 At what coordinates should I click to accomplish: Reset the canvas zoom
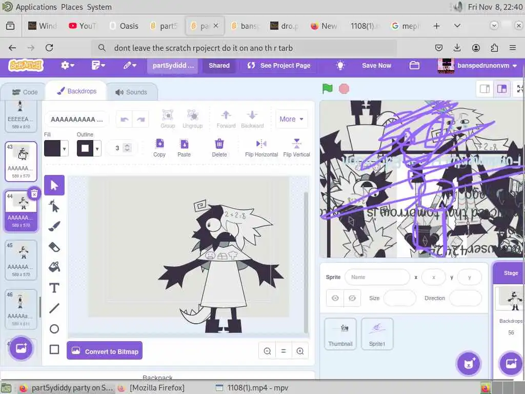coord(283,351)
